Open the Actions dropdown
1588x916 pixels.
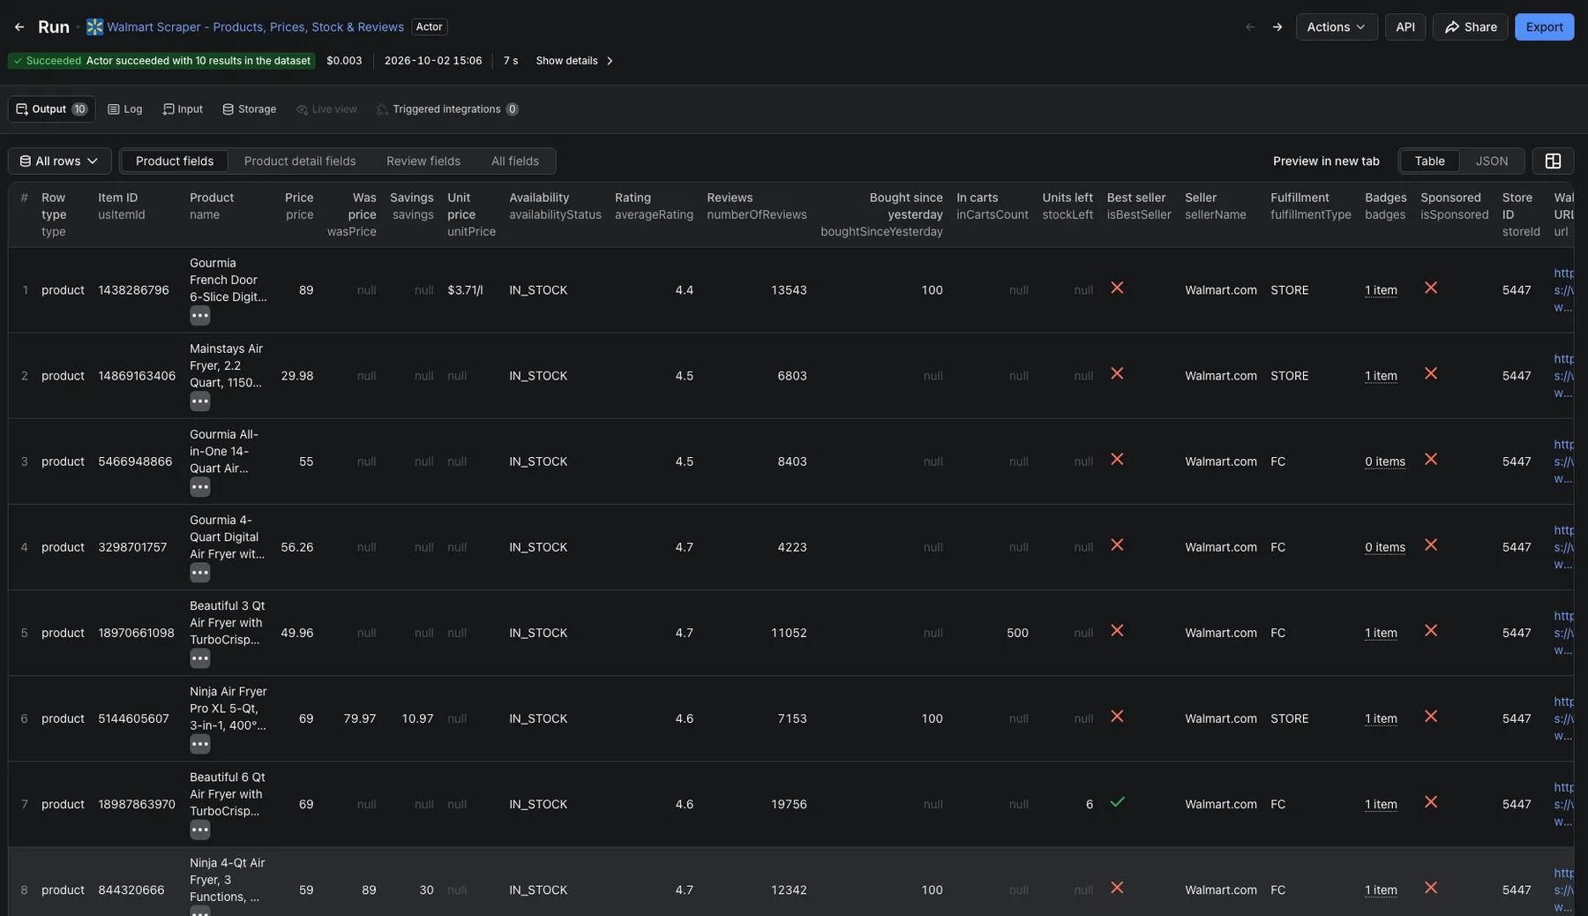[1337, 27]
